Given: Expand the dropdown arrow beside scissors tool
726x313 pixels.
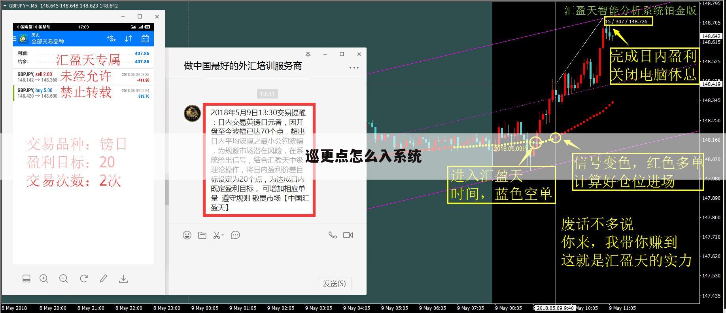Looking at the screenshot, I should point(223,235).
